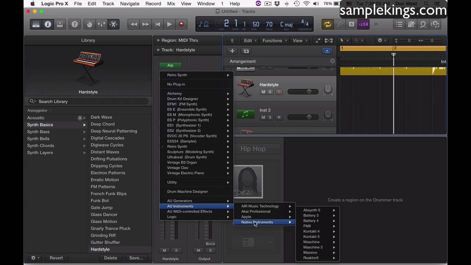
Task: Click the Revert button in Library
Action: tap(56, 258)
